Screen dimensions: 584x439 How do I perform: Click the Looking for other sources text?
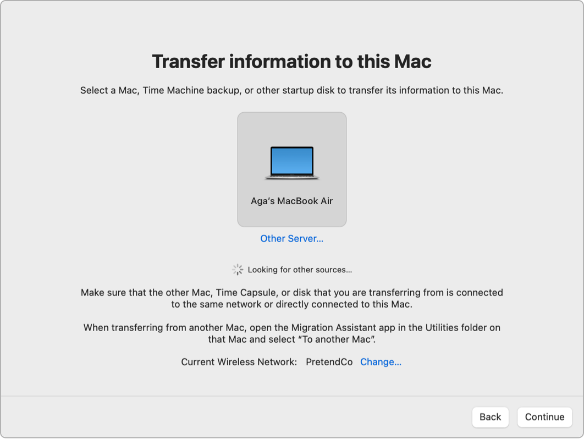(x=300, y=270)
